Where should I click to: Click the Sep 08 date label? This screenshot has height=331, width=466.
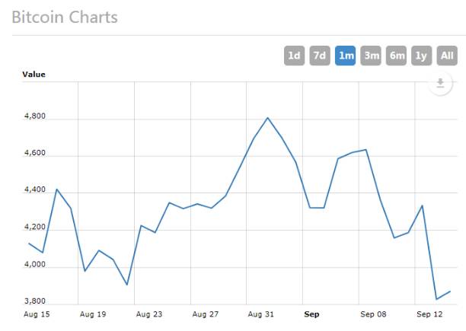[x=373, y=314]
